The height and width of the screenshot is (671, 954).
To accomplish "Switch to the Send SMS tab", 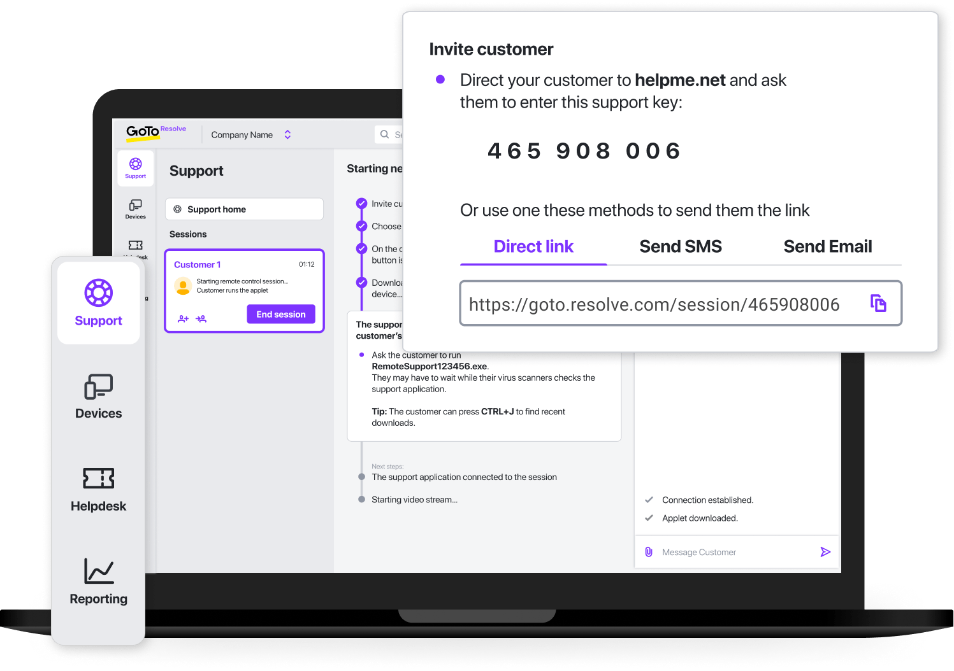I will pyautogui.click(x=681, y=247).
